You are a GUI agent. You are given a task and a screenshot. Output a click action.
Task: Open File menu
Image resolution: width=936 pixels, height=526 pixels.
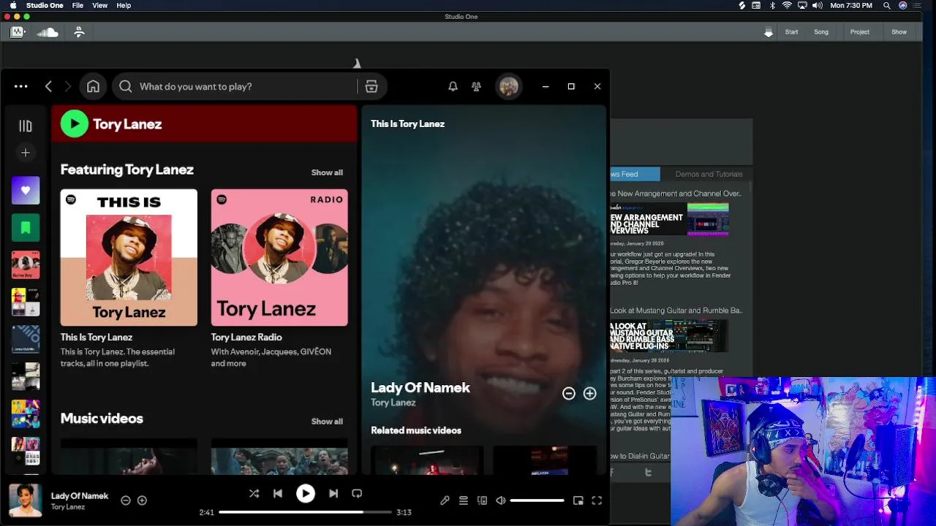pyautogui.click(x=78, y=5)
